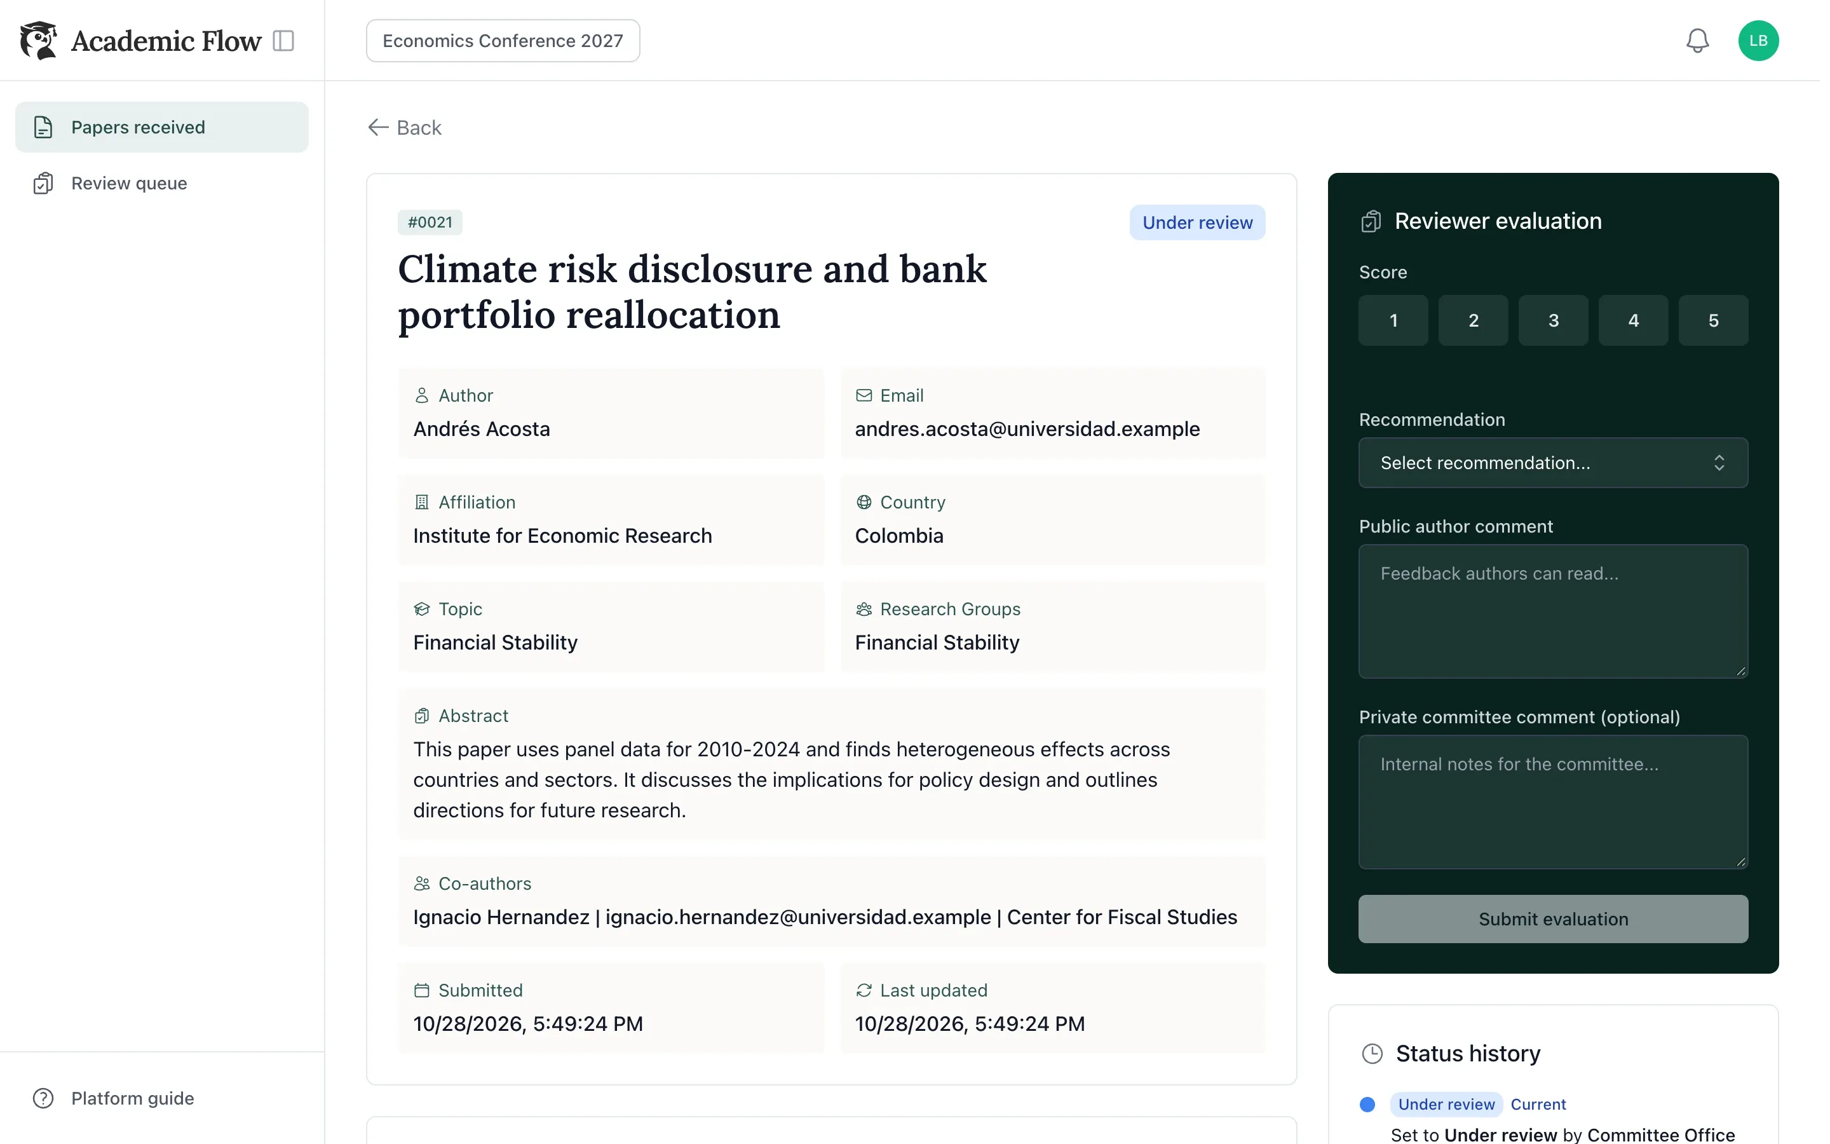Select score 5
This screenshot has width=1830, height=1144.
tap(1714, 320)
